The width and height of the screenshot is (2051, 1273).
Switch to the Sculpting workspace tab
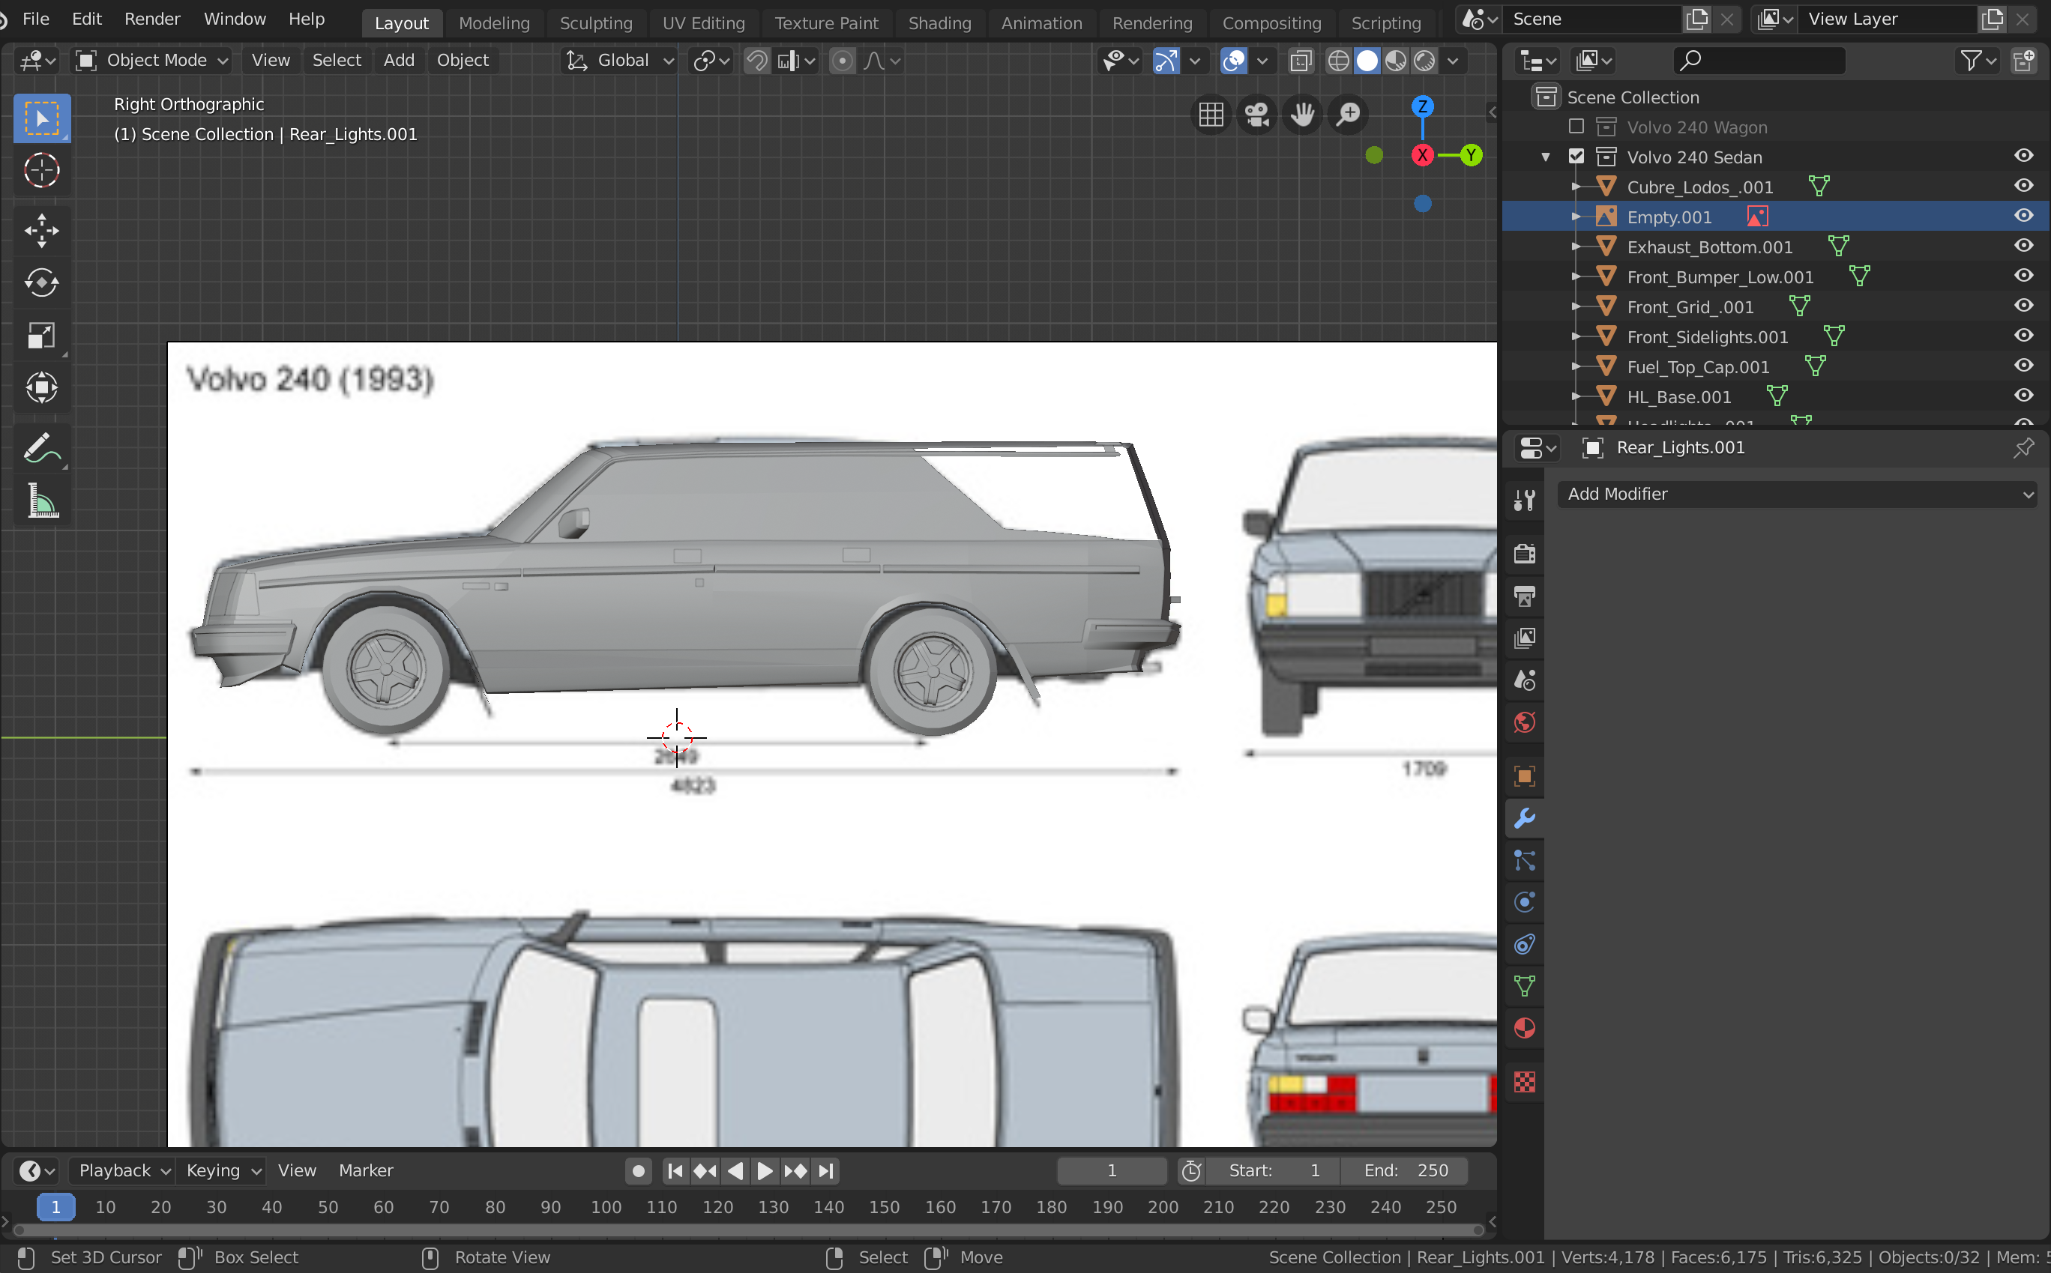tap(595, 22)
